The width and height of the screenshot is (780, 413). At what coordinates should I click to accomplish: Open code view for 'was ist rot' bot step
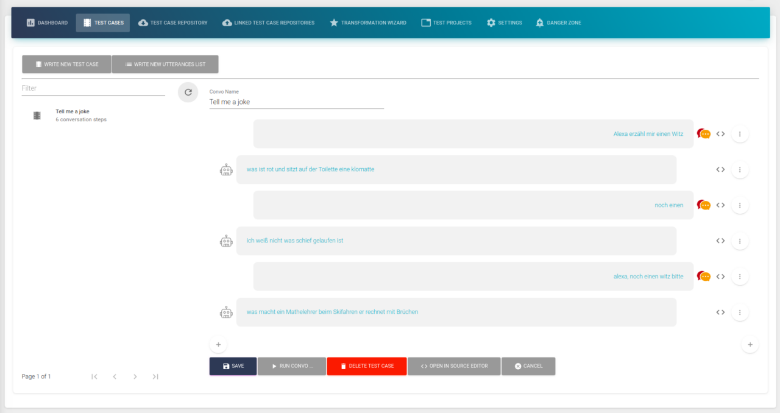[x=720, y=169]
